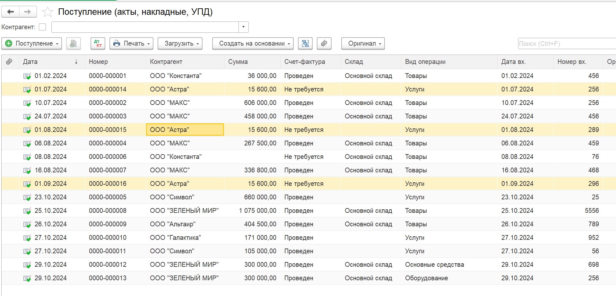This screenshot has width=616, height=296.
Task: Open the Оригинал dropdown menu
Action: 363,44
